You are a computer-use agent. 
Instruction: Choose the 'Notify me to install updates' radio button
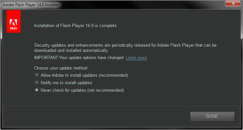pos(36,83)
